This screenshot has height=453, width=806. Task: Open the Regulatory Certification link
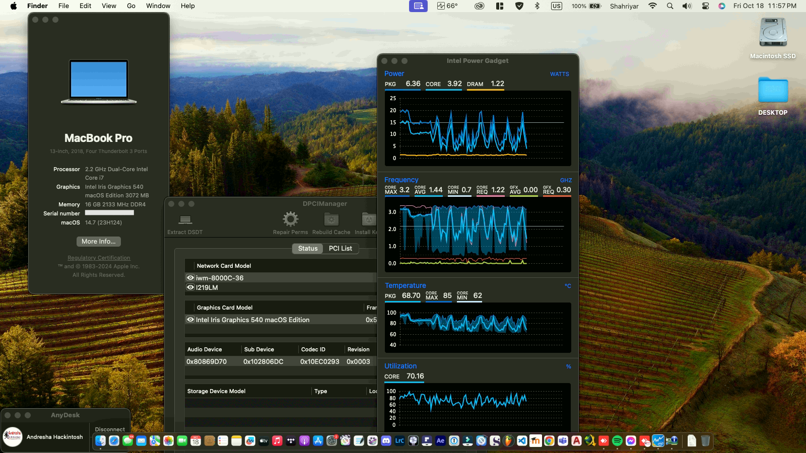(99, 258)
